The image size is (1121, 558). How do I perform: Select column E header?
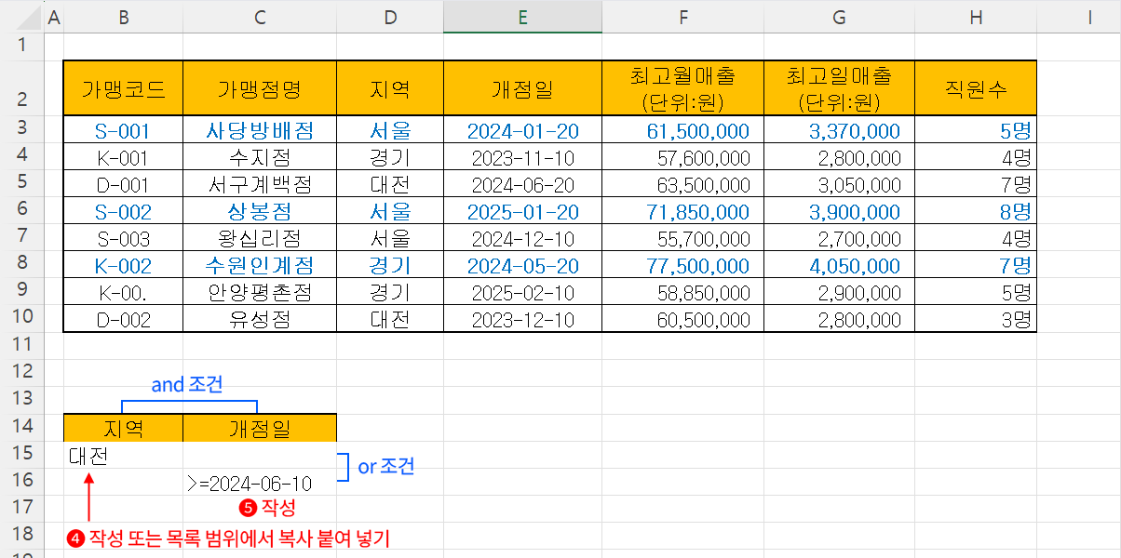[522, 16]
